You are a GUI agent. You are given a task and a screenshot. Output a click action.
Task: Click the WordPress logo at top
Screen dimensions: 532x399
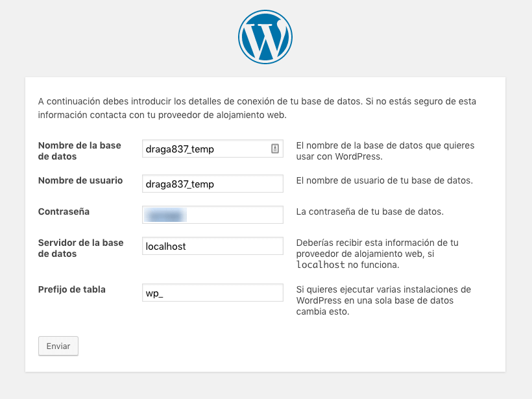pos(265,37)
